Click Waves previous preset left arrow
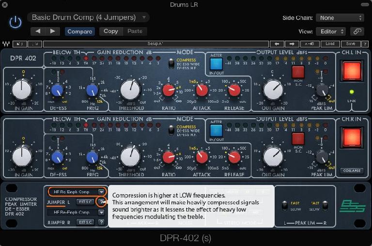Screen dimensions: 372x246 [x=277, y=44]
